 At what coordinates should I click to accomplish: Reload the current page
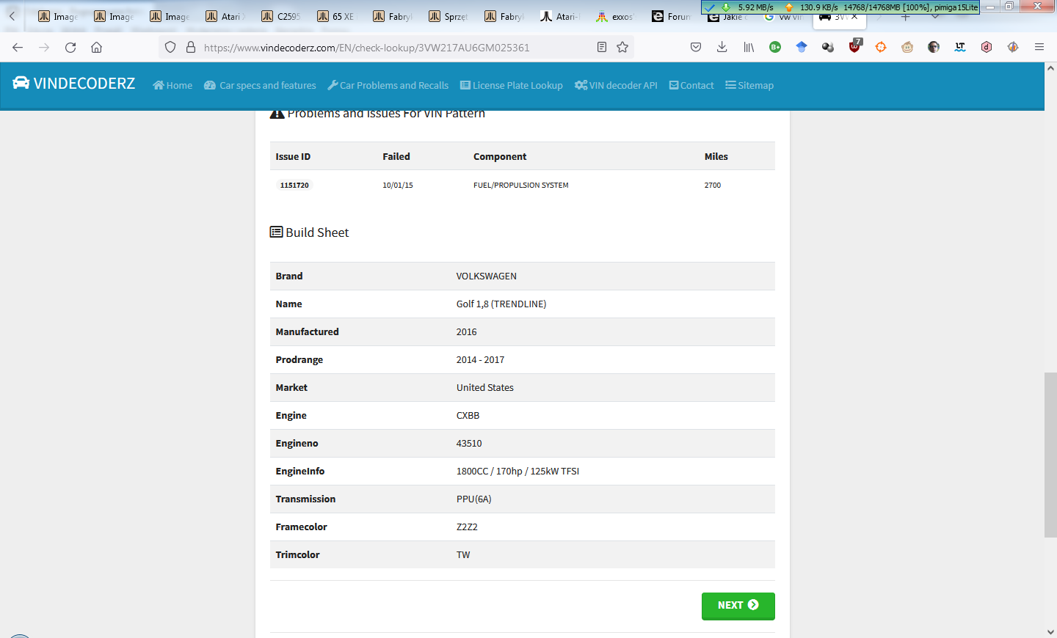click(70, 48)
